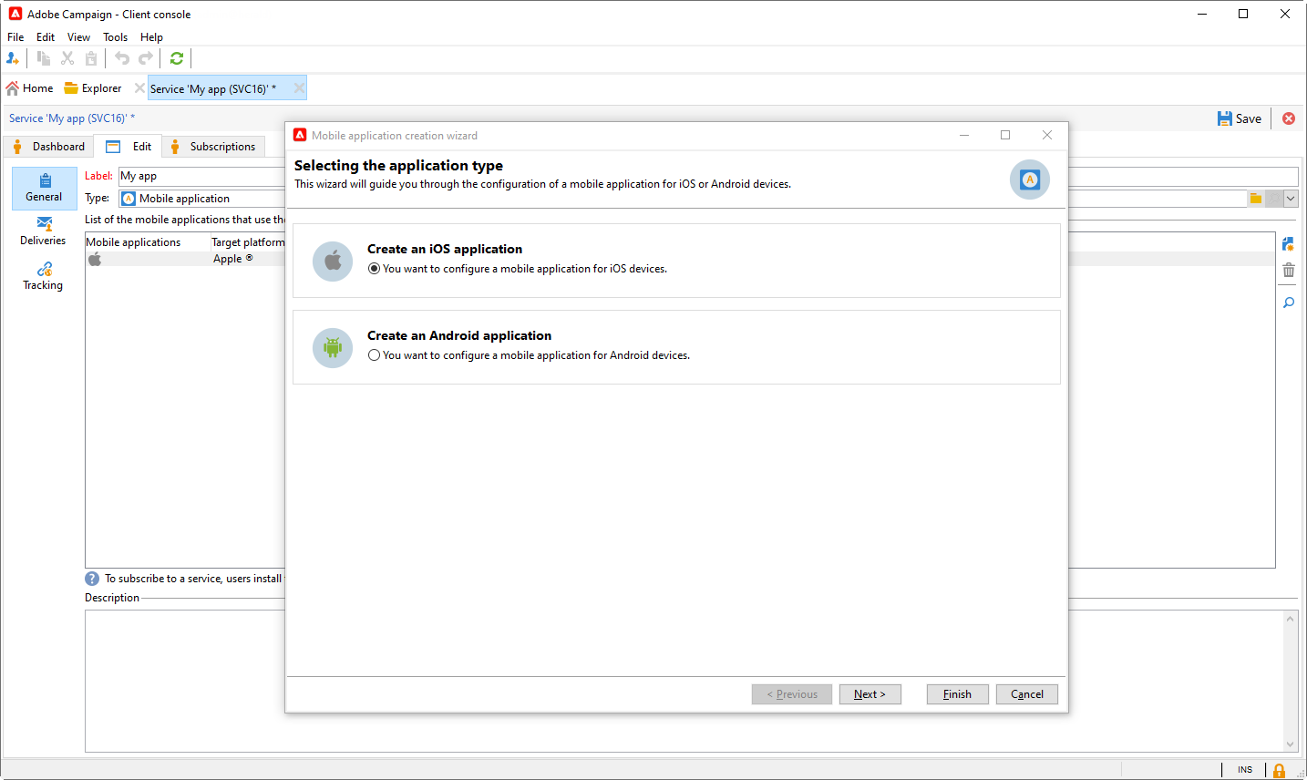Click the Apple icon in the list row
This screenshot has height=780, width=1307.
[x=95, y=259]
